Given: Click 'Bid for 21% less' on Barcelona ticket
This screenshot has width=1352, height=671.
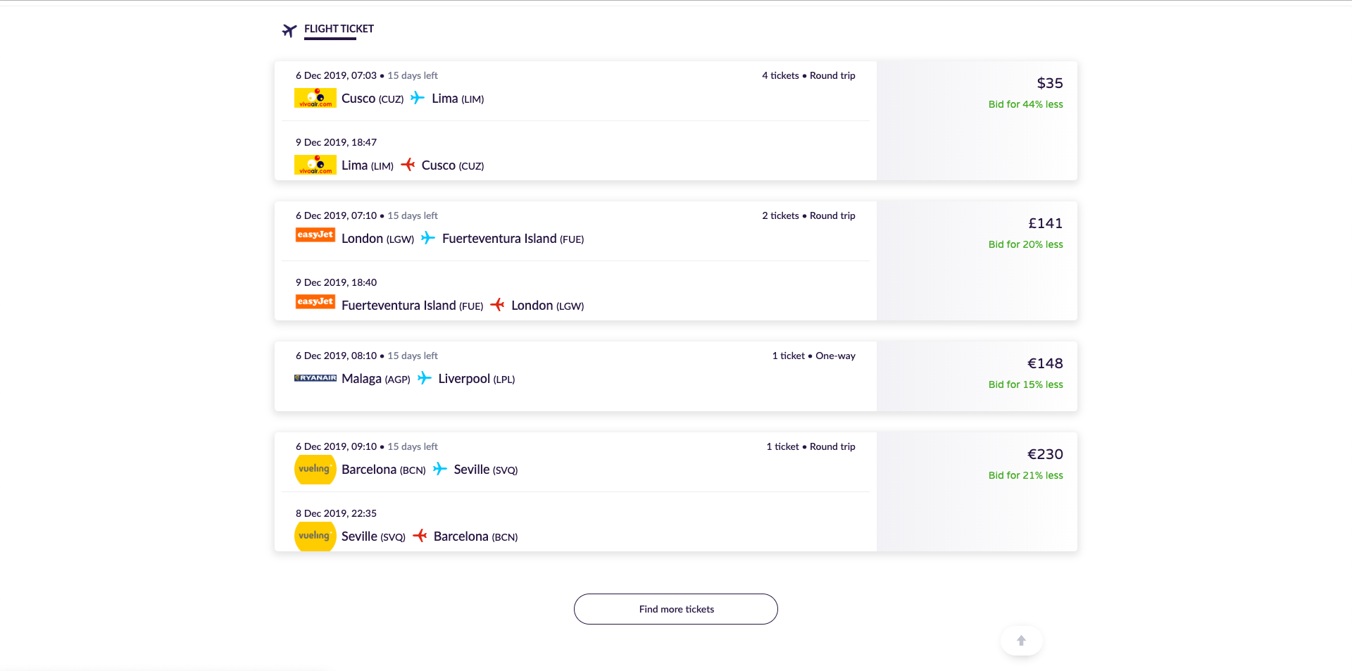Looking at the screenshot, I should 1025,475.
